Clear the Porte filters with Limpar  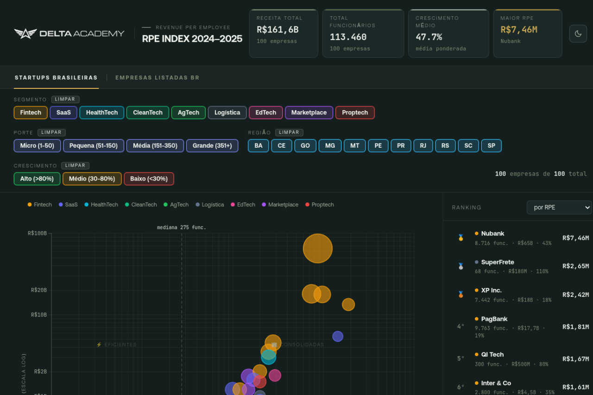click(x=51, y=132)
